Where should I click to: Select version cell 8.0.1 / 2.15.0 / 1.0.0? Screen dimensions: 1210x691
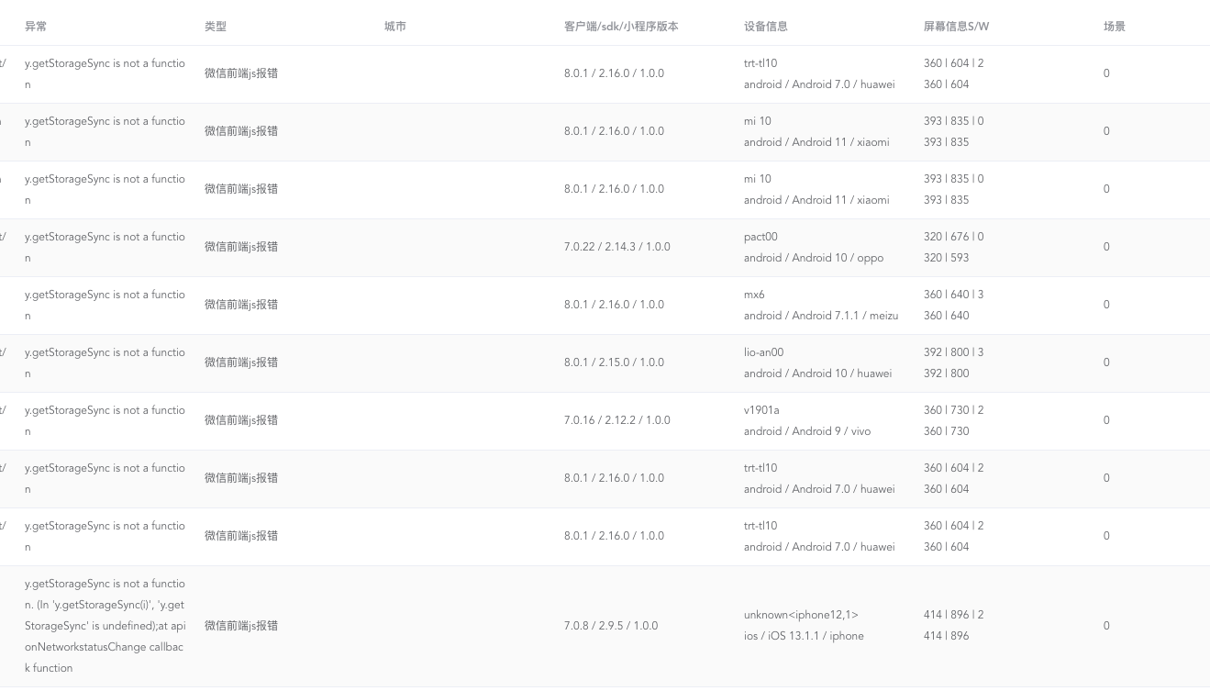614,362
